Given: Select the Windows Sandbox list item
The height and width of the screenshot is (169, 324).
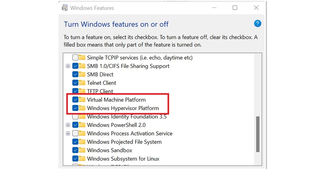Looking at the screenshot, I should (110, 150).
